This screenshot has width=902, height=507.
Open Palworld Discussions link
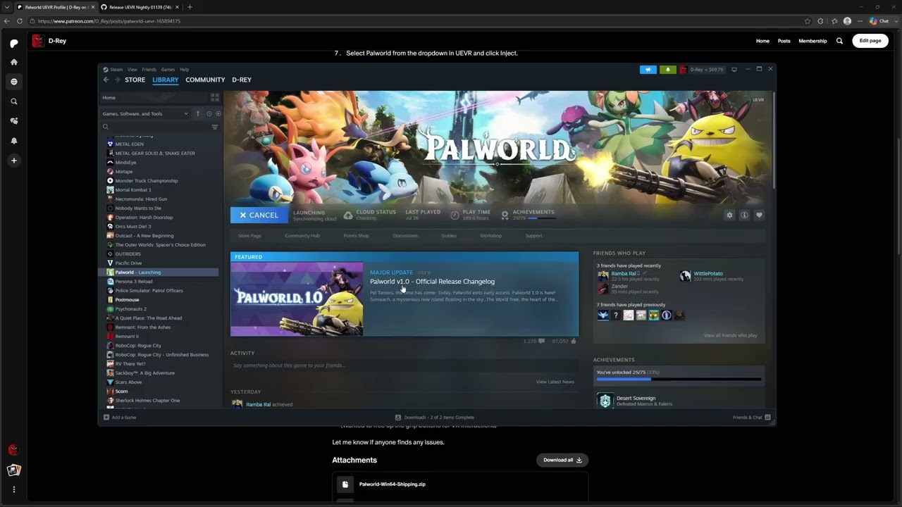coord(405,235)
